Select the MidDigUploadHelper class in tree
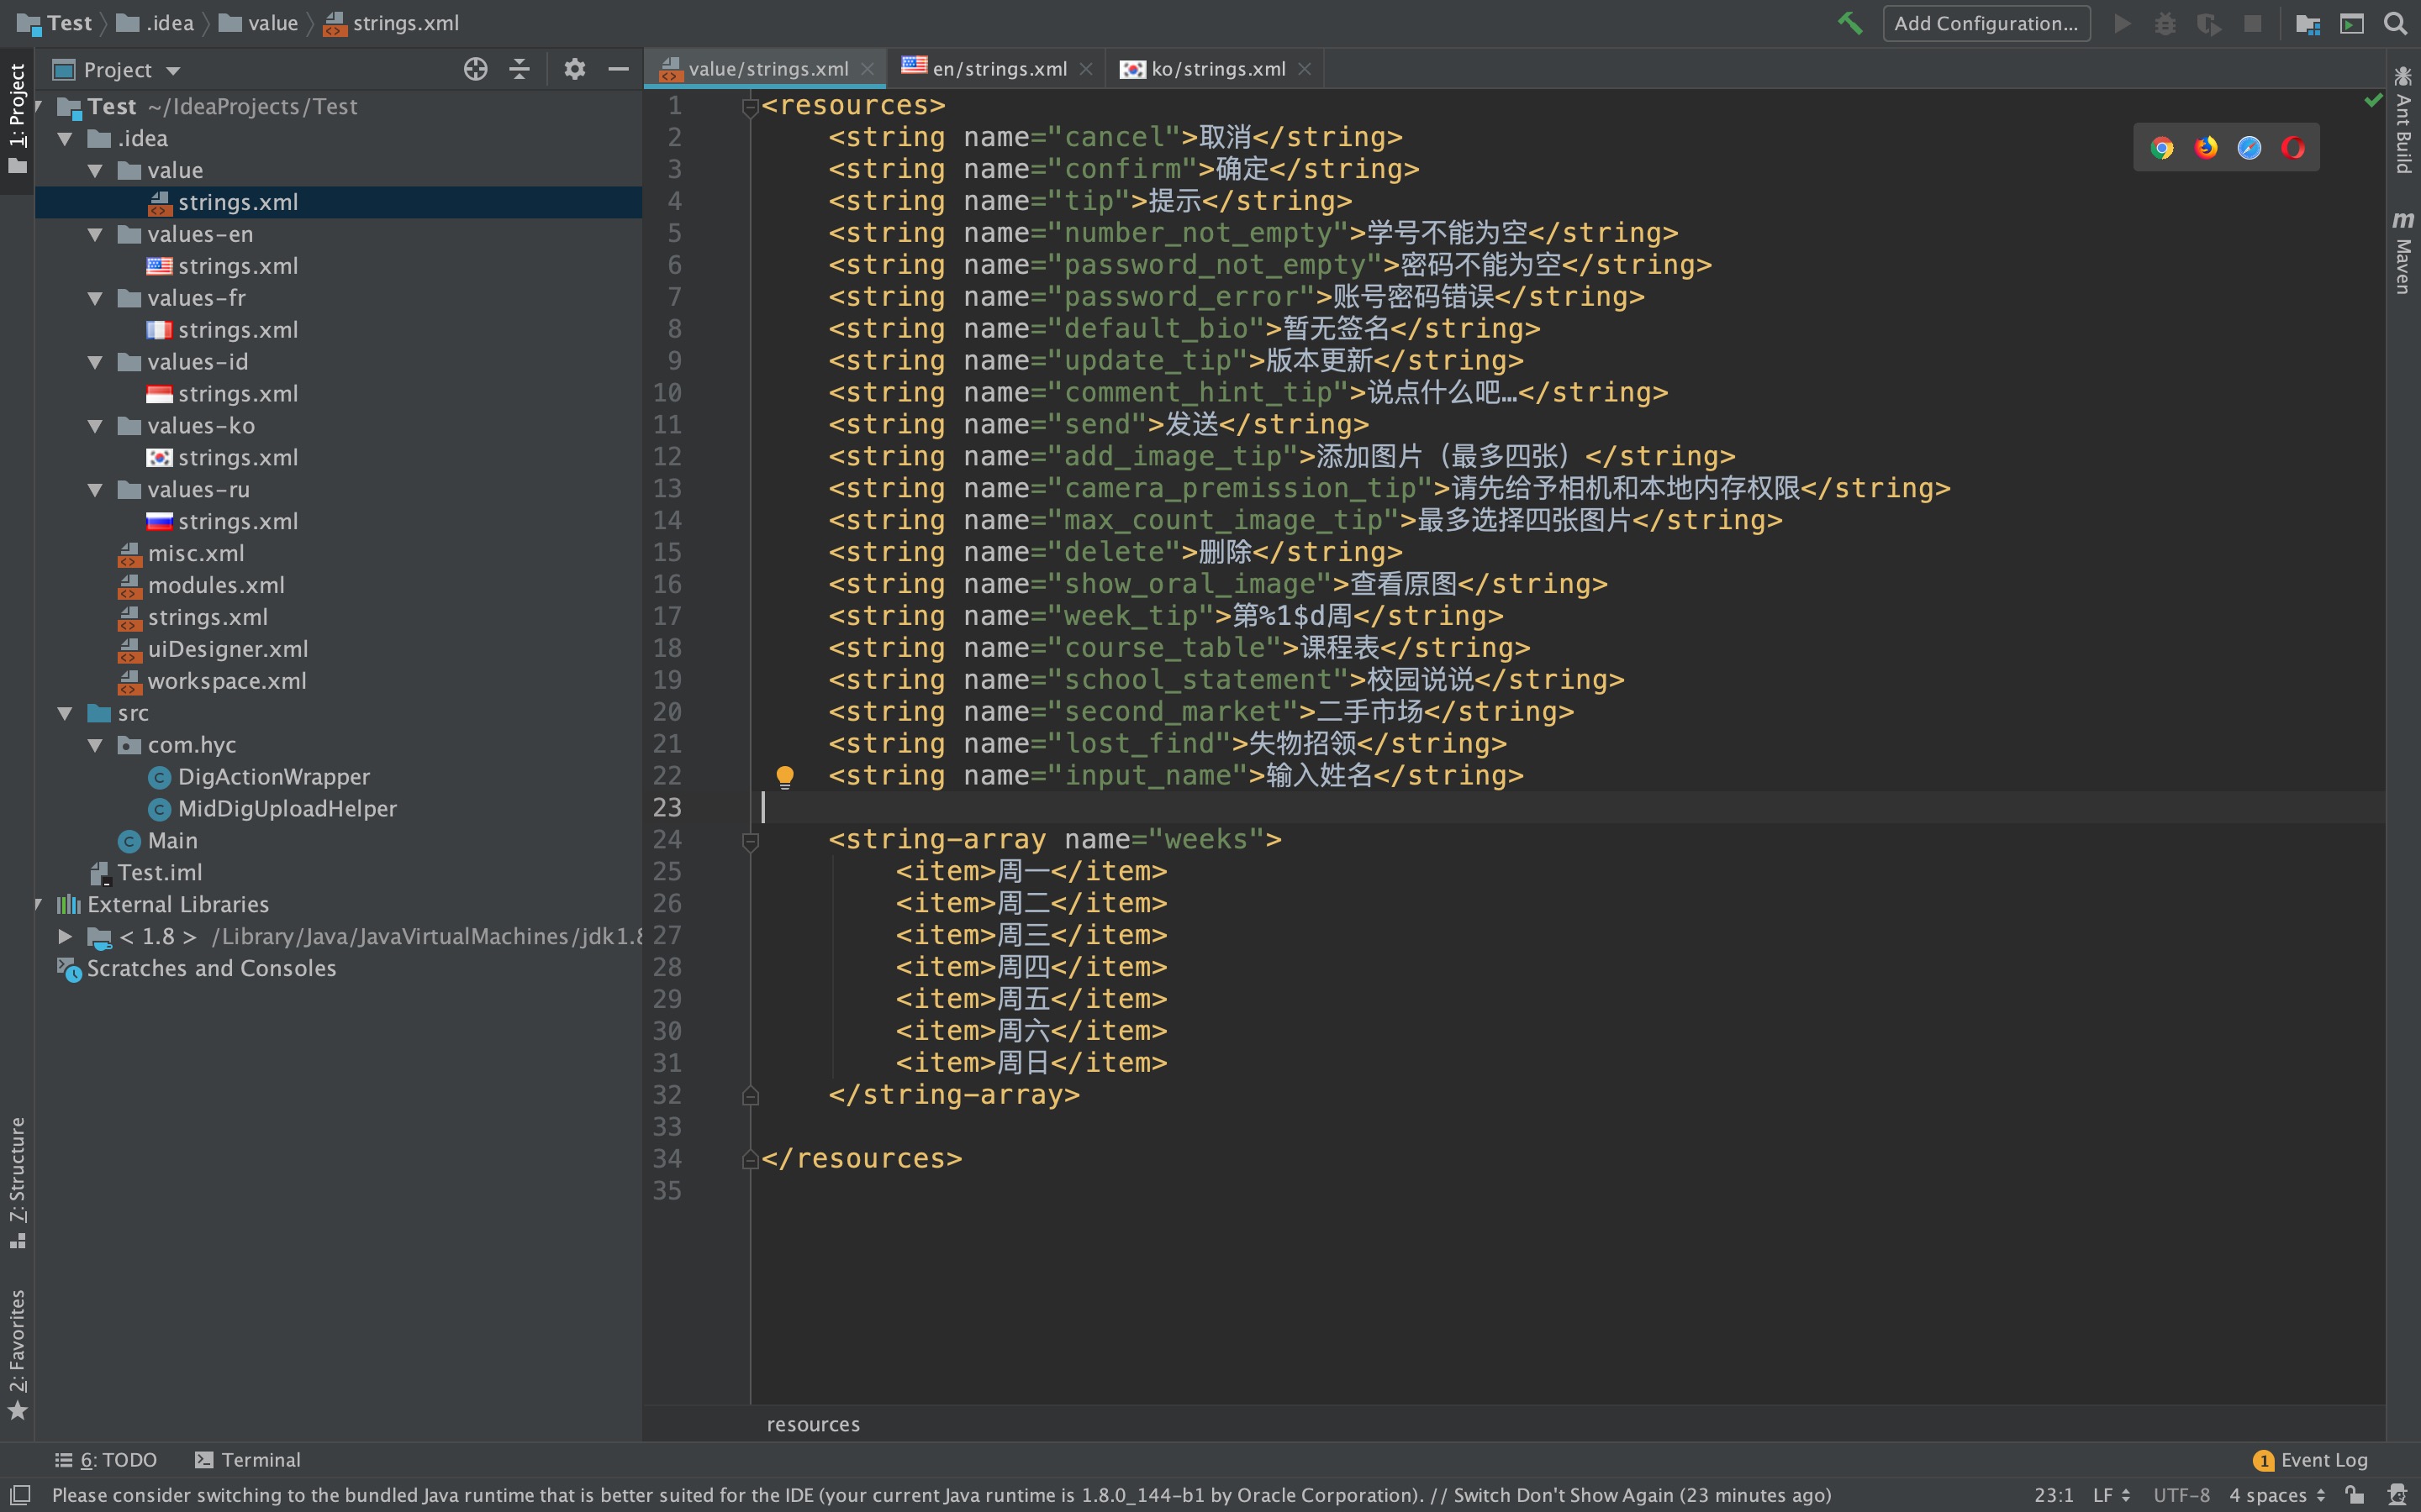Screen dimensions: 2421x1512 [286, 808]
